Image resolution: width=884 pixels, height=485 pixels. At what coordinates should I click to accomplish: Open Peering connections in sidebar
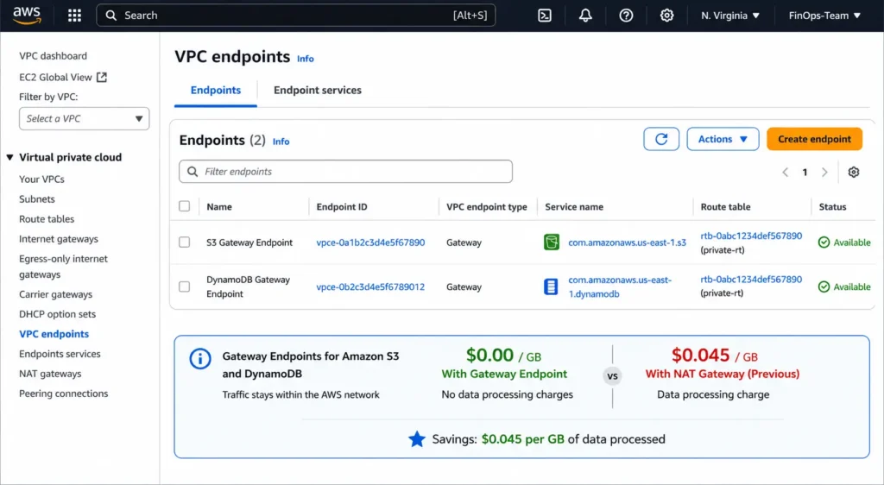(63, 394)
